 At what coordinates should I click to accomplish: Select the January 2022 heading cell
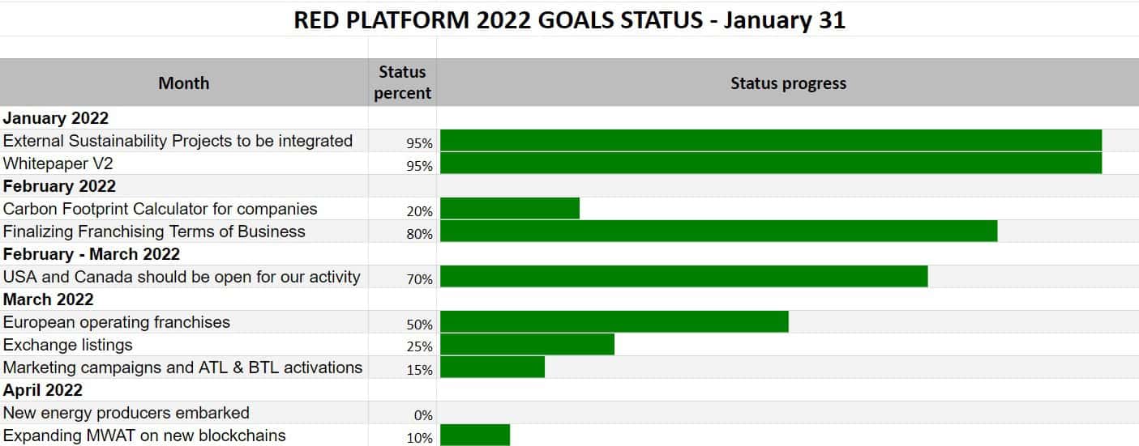click(x=184, y=118)
